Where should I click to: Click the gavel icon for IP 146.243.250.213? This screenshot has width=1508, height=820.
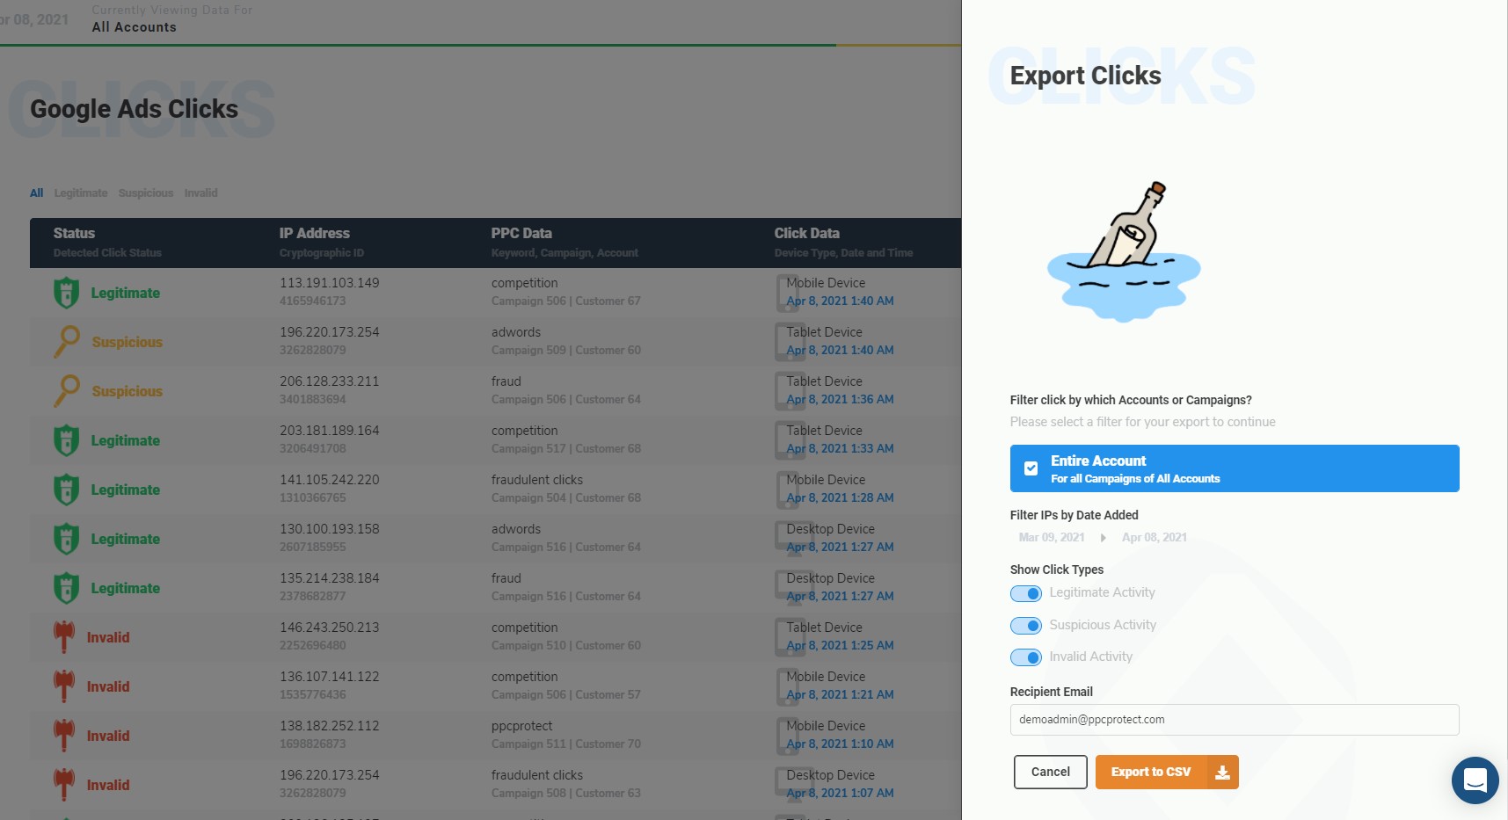[64, 637]
